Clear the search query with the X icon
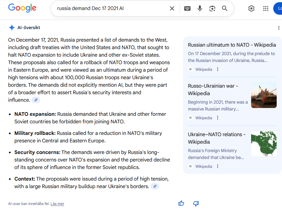 172,8
